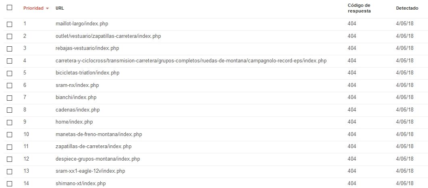Open the outlet/vestuario/zapatillas-carretera URL link
Viewport: 428px width, 188px height.
click(x=108, y=36)
